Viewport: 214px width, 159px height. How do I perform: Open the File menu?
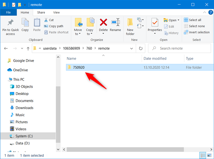pyautogui.click(x=8, y=13)
